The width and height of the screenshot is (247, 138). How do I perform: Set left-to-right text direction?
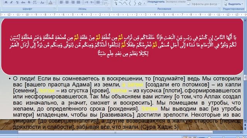86,2
